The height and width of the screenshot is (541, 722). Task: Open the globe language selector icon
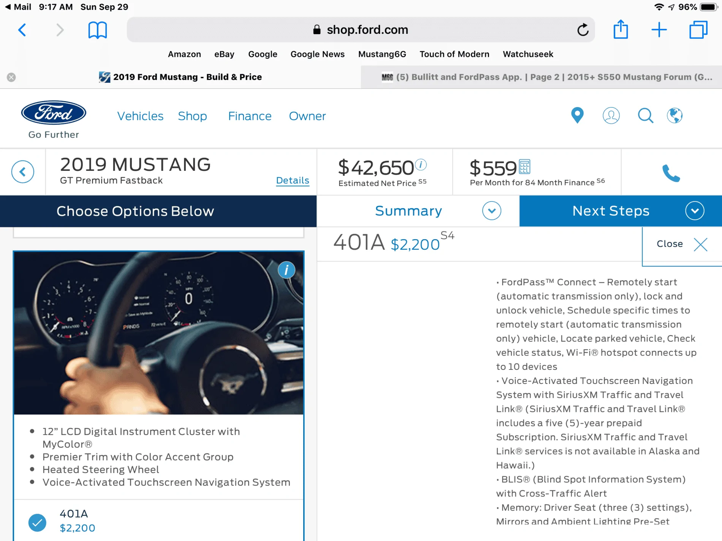click(674, 115)
